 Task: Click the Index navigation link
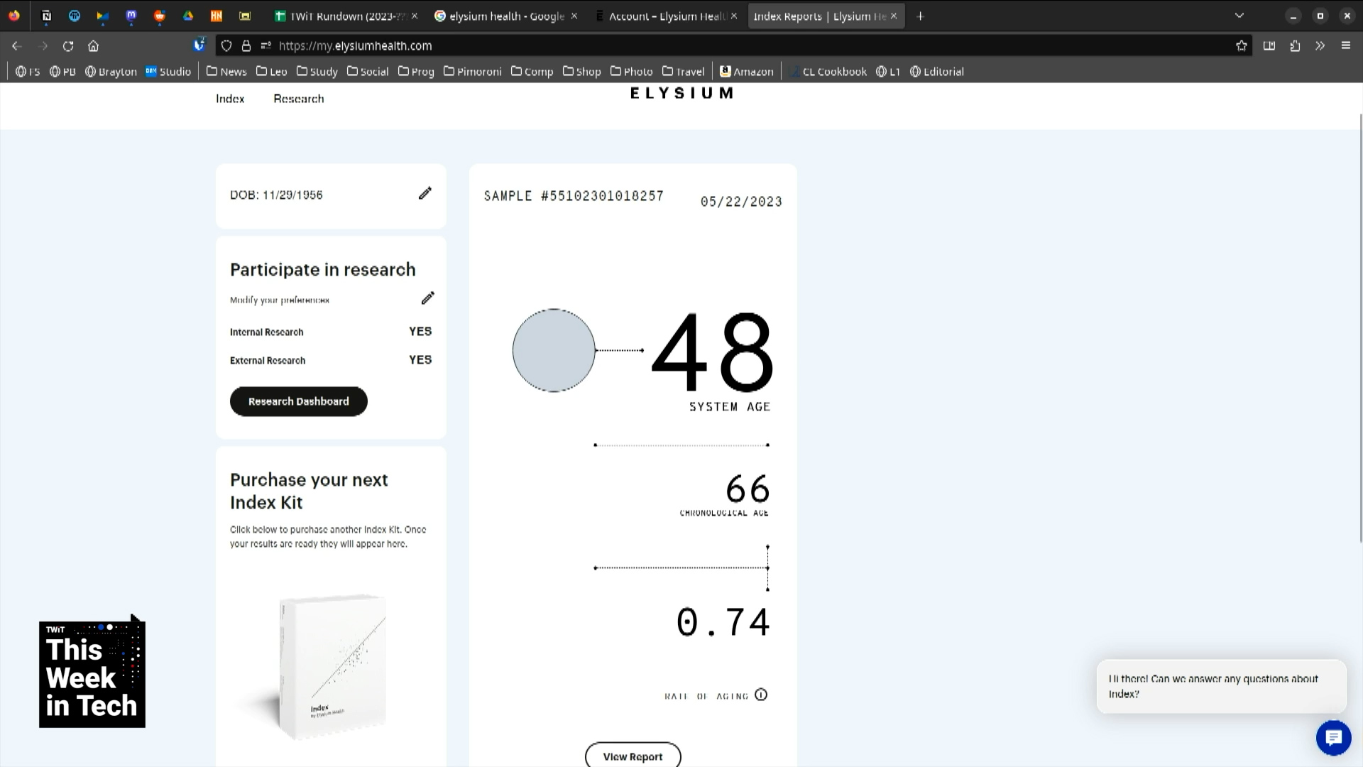tap(230, 99)
